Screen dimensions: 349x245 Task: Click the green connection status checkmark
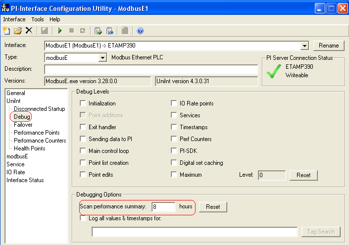[x=274, y=71]
